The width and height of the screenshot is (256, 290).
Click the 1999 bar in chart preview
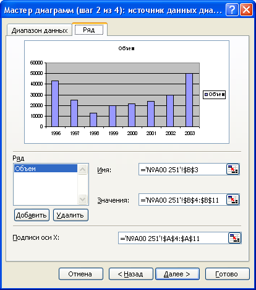pos(113,116)
